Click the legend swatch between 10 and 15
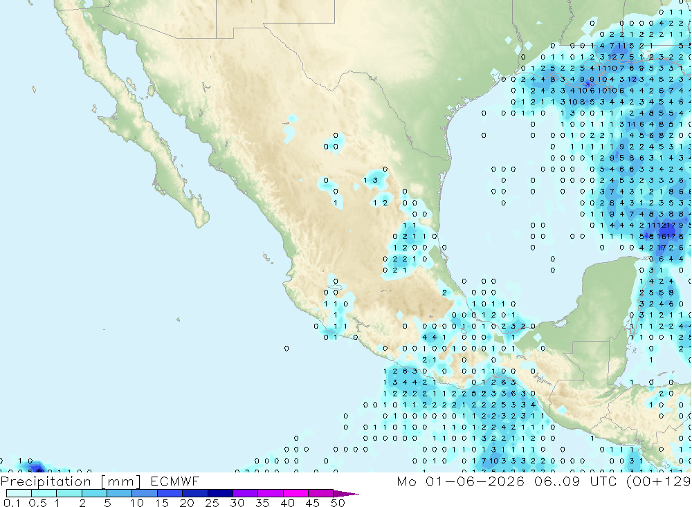Viewport: 692px width, 507px height. point(145,493)
